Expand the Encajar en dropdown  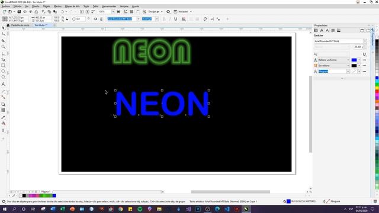tap(162, 12)
